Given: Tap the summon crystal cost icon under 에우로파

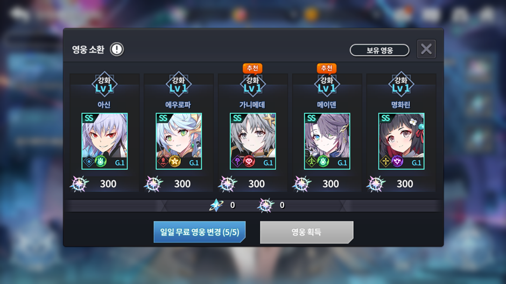Looking at the screenshot, I should [153, 184].
